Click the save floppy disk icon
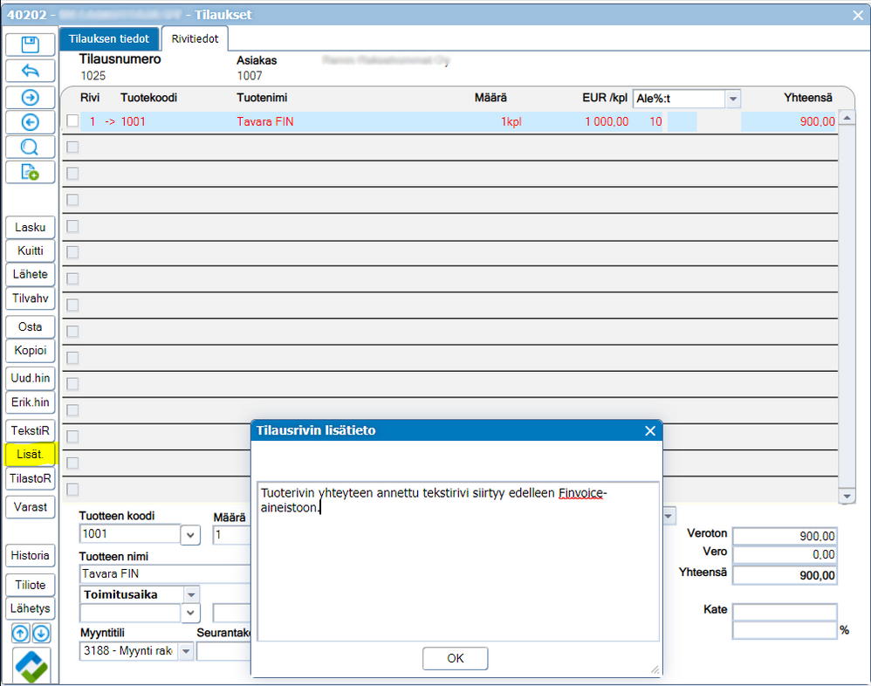The height and width of the screenshot is (686, 871). point(31,45)
